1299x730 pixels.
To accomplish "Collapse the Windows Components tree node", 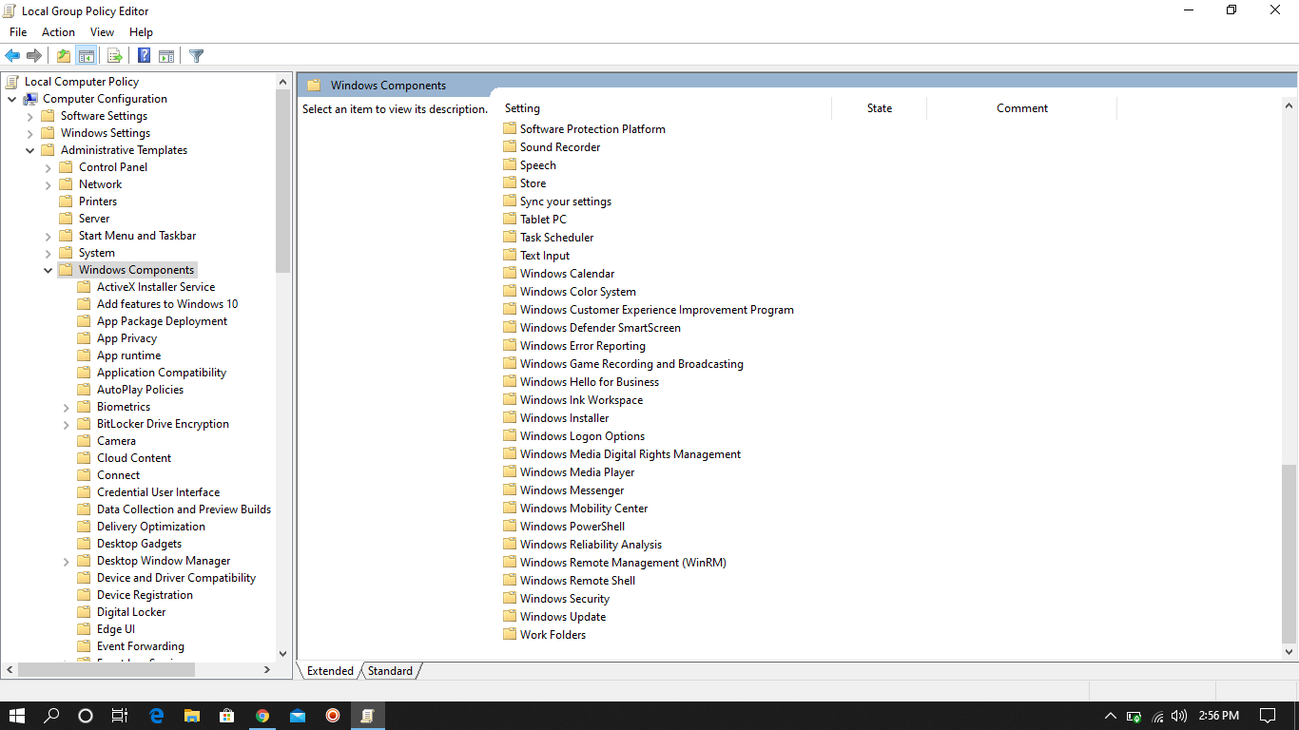I will tap(48, 270).
